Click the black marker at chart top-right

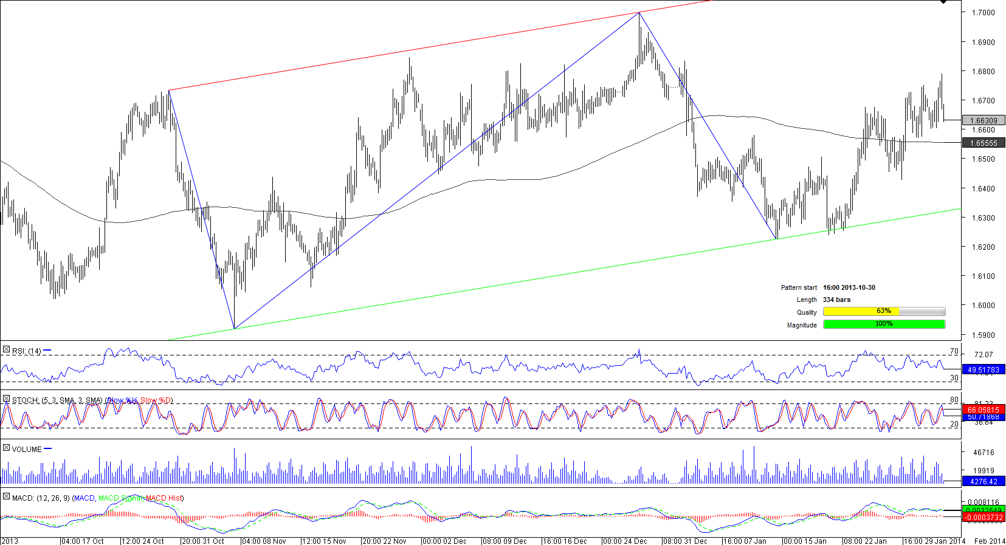(943, 2)
